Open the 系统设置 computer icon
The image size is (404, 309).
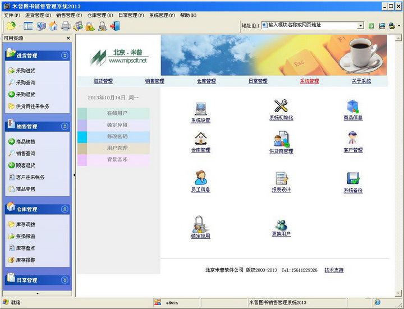coord(201,109)
